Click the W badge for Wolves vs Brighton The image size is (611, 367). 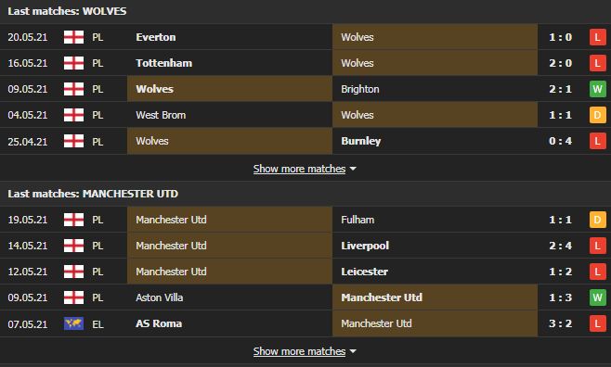(x=597, y=89)
